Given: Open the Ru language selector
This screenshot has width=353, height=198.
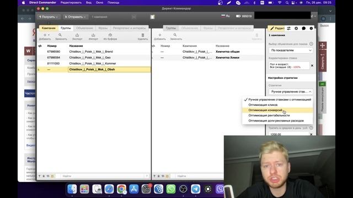Looking at the screenshot, I should pos(226,16).
